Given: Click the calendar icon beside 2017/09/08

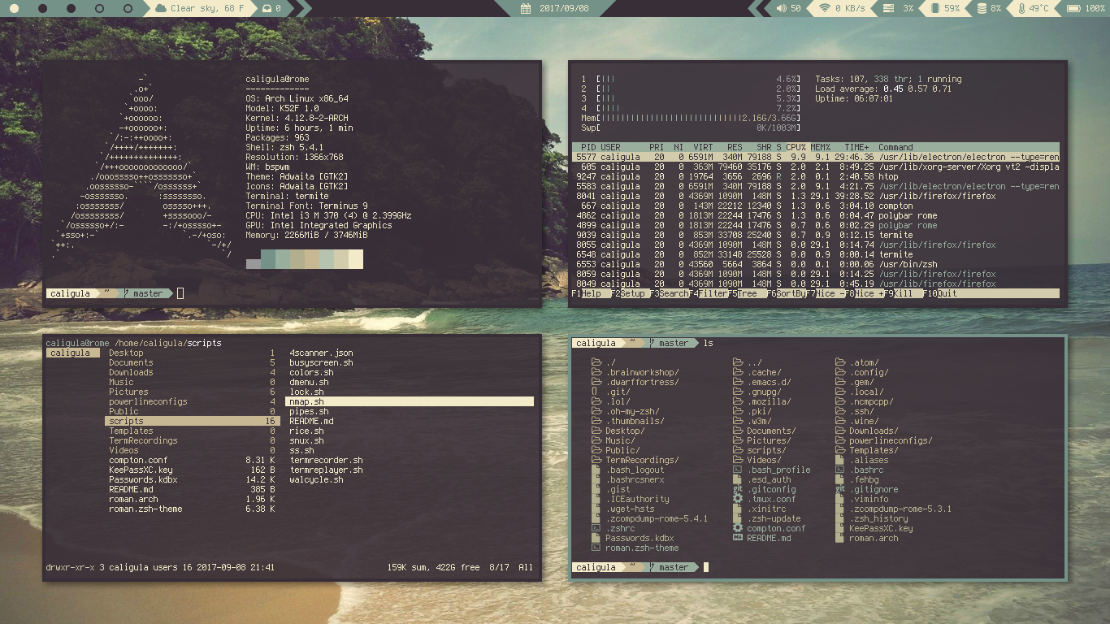Looking at the screenshot, I should coord(526,8).
